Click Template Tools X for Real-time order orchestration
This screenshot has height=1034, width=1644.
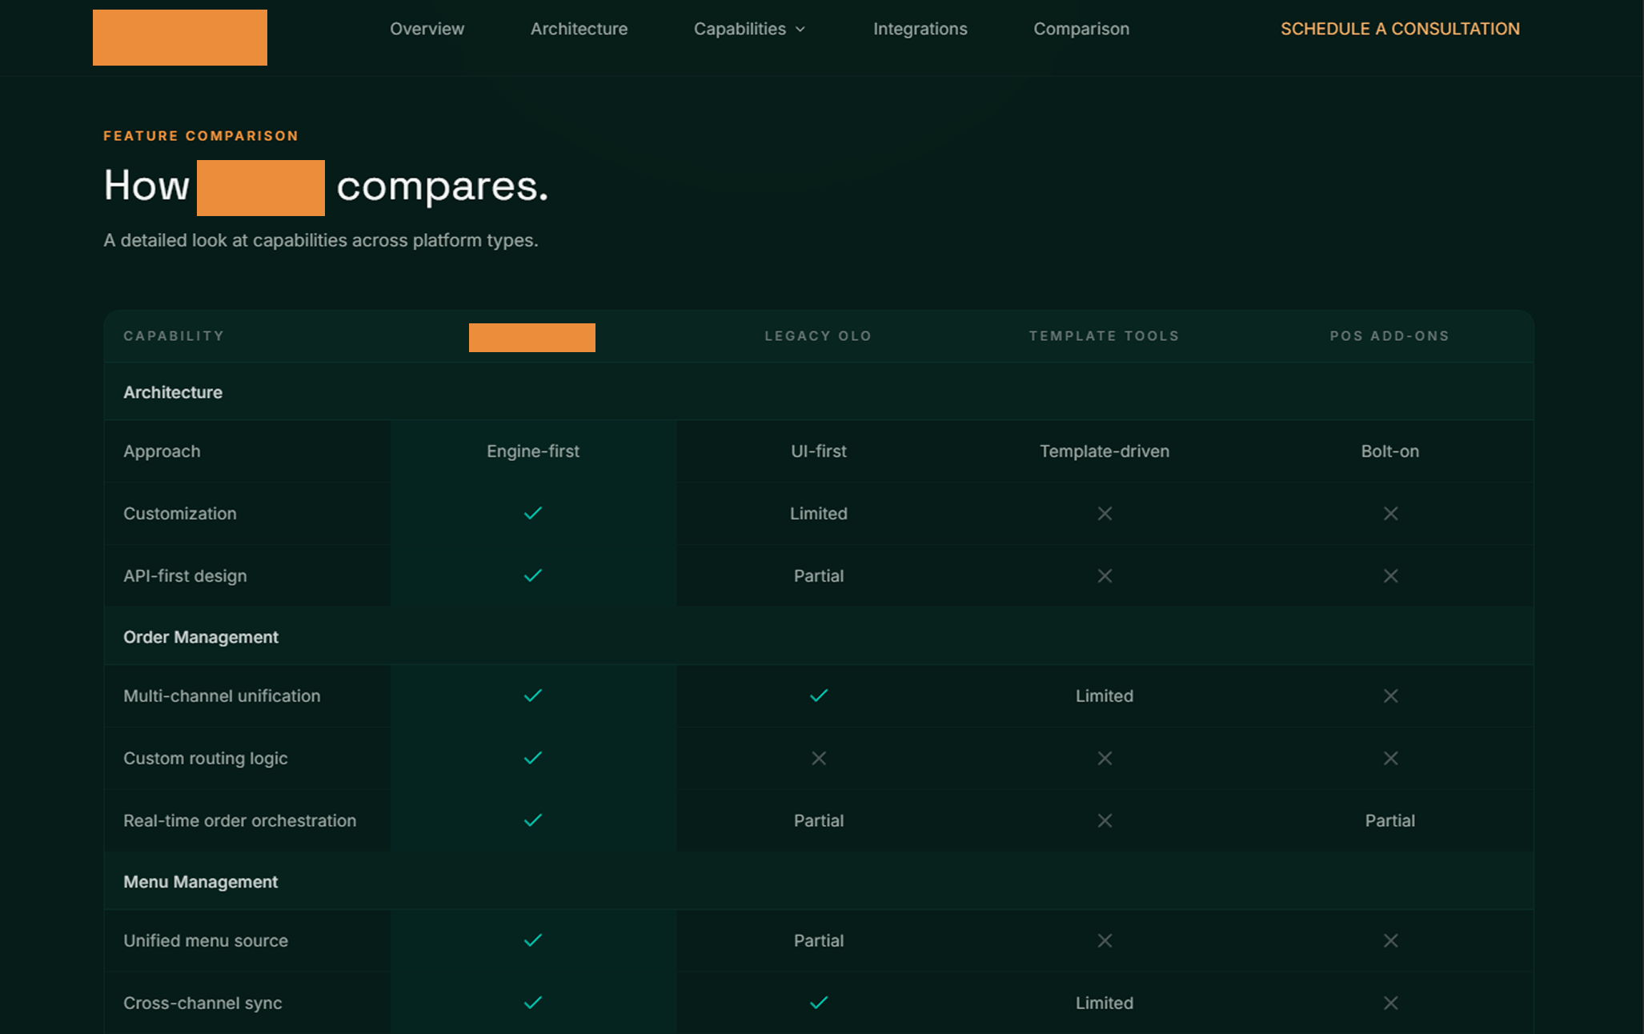tap(1105, 820)
